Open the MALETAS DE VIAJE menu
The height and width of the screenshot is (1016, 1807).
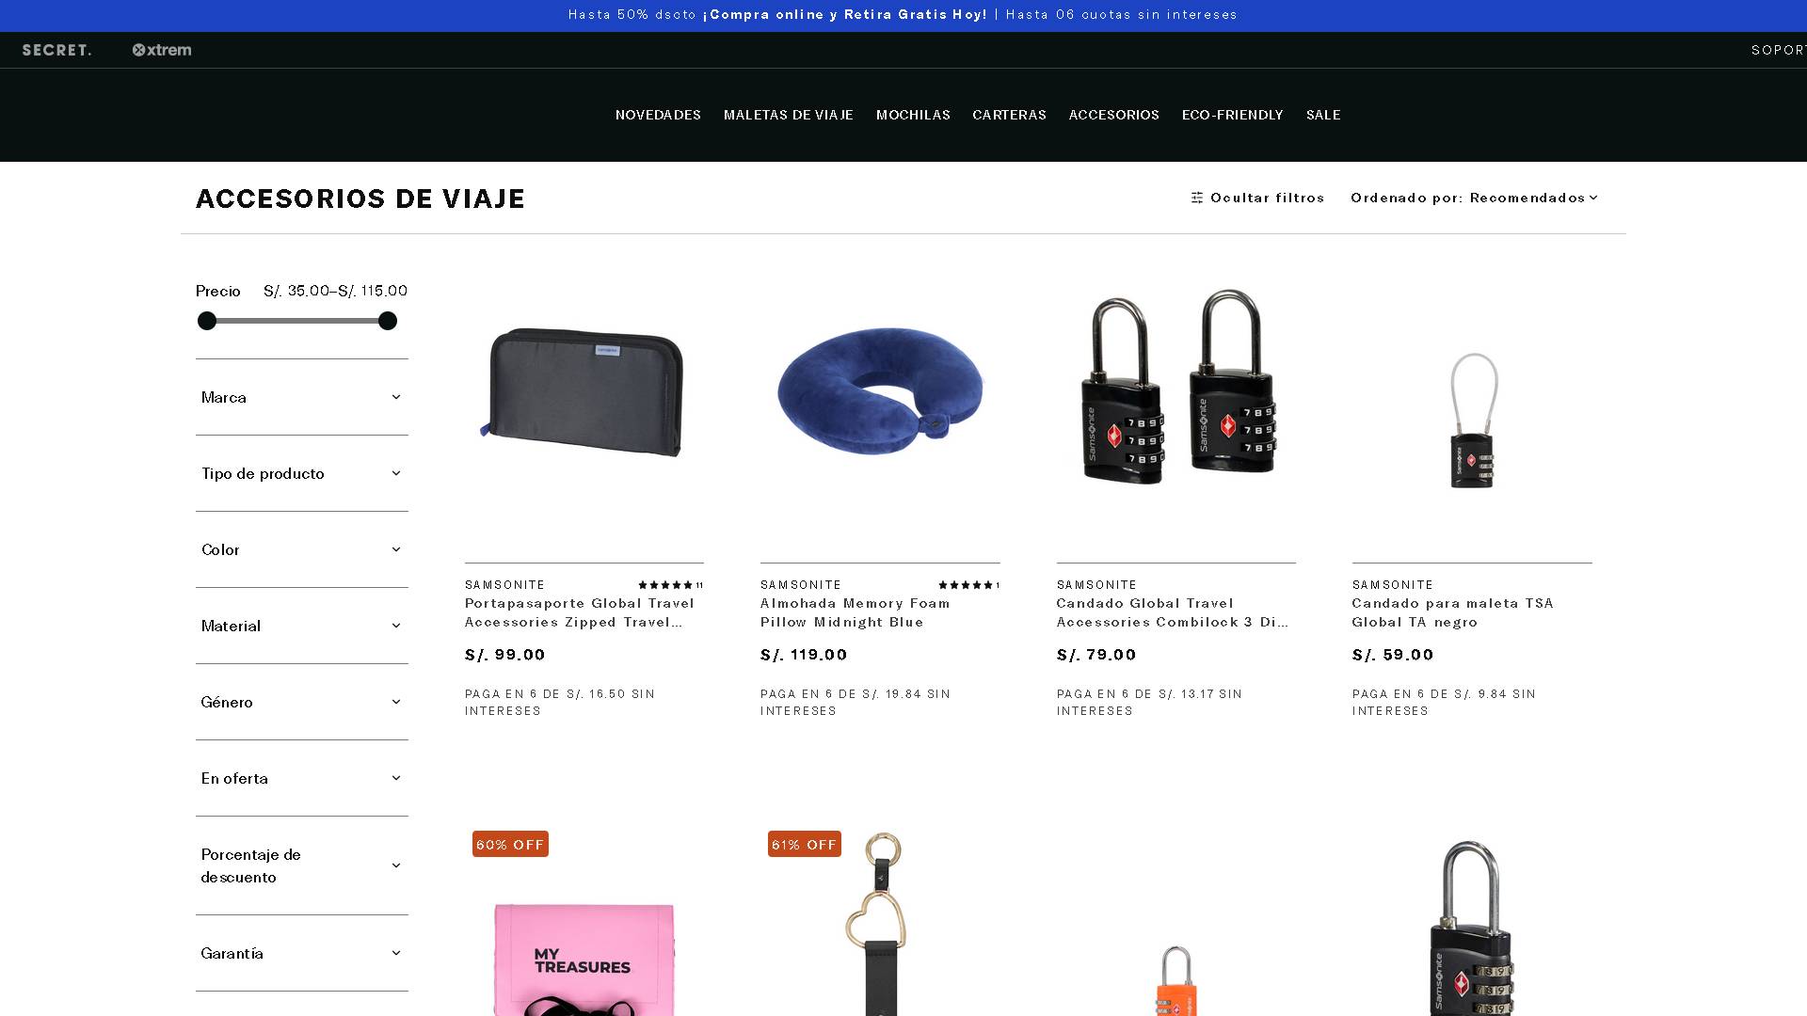[x=789, y=115]
